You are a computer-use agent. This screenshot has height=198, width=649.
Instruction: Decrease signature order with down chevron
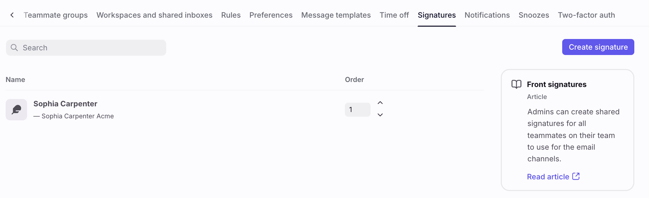click(380, 115)
